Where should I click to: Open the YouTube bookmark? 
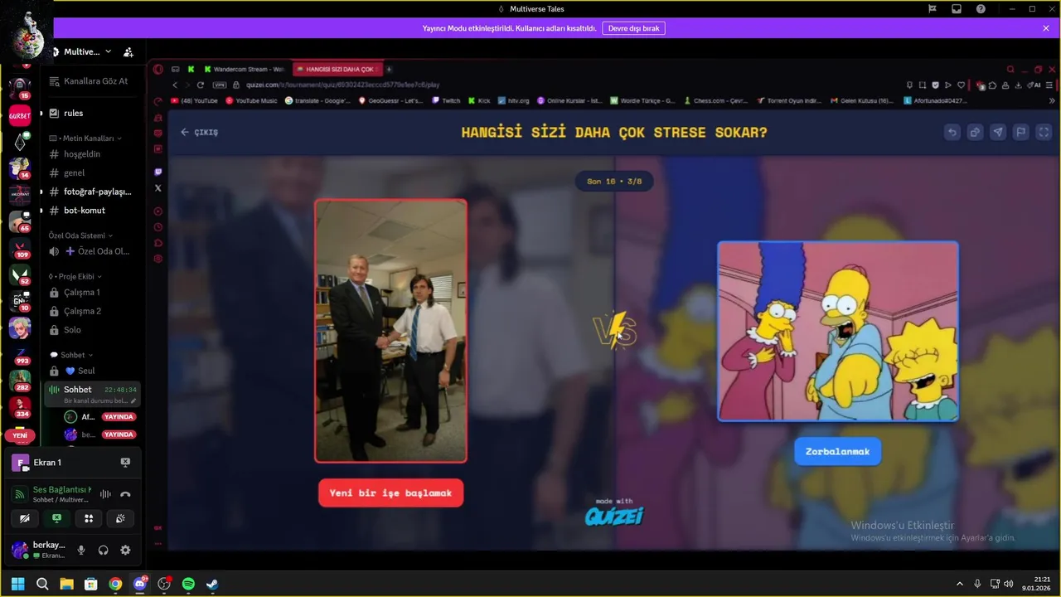tap(194, 100)
